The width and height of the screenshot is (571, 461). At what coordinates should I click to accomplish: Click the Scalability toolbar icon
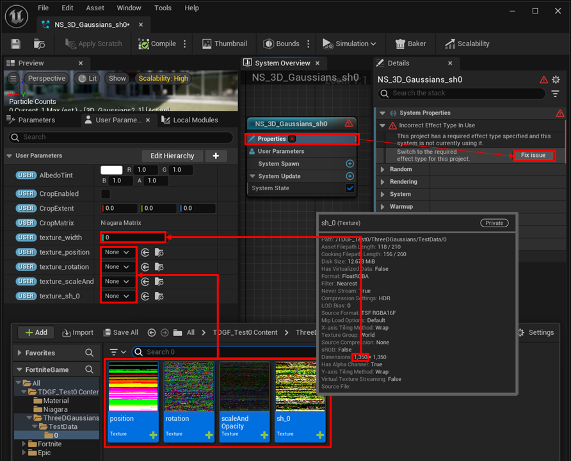(x=449, y=44)
